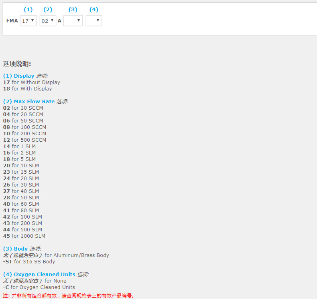Click the "12 for 500 SCCM" entry
The image size is (317, 299).
pos(25,140)
